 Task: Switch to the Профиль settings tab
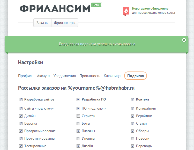point(26,76)
